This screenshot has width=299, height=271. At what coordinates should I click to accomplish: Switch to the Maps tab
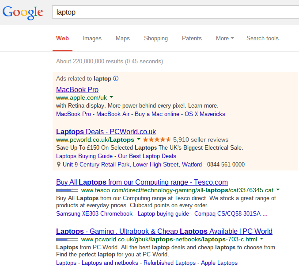123,38
